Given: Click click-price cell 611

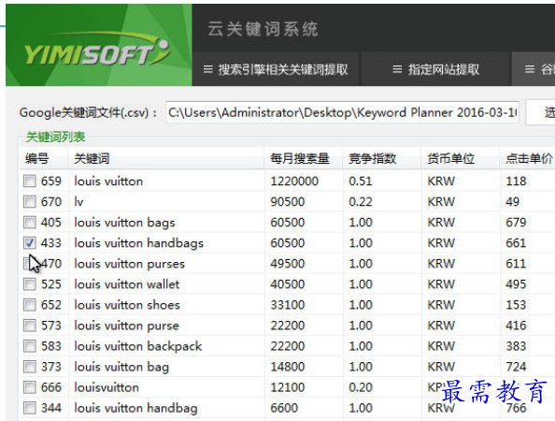Looking at the screenshot, I should tap(516, 263).
